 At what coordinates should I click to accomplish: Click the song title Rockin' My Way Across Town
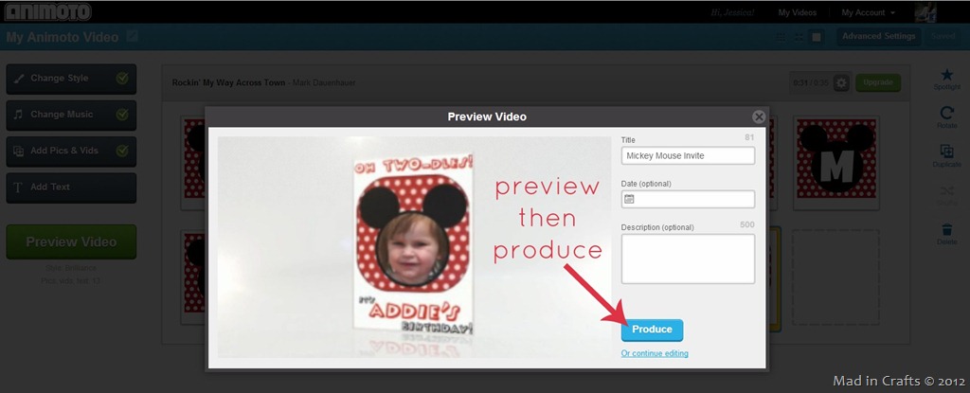pos(228,83)
